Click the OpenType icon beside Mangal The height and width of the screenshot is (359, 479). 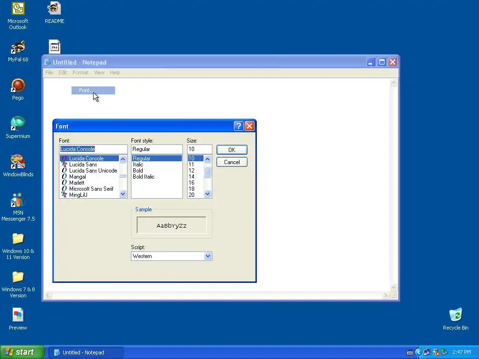coord(64,176)
